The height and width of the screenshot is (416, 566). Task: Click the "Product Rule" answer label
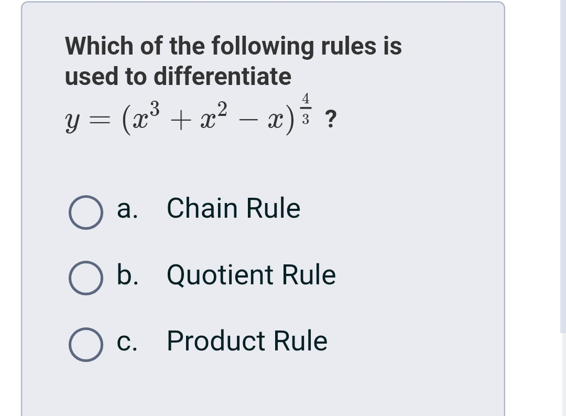[247, 340]
